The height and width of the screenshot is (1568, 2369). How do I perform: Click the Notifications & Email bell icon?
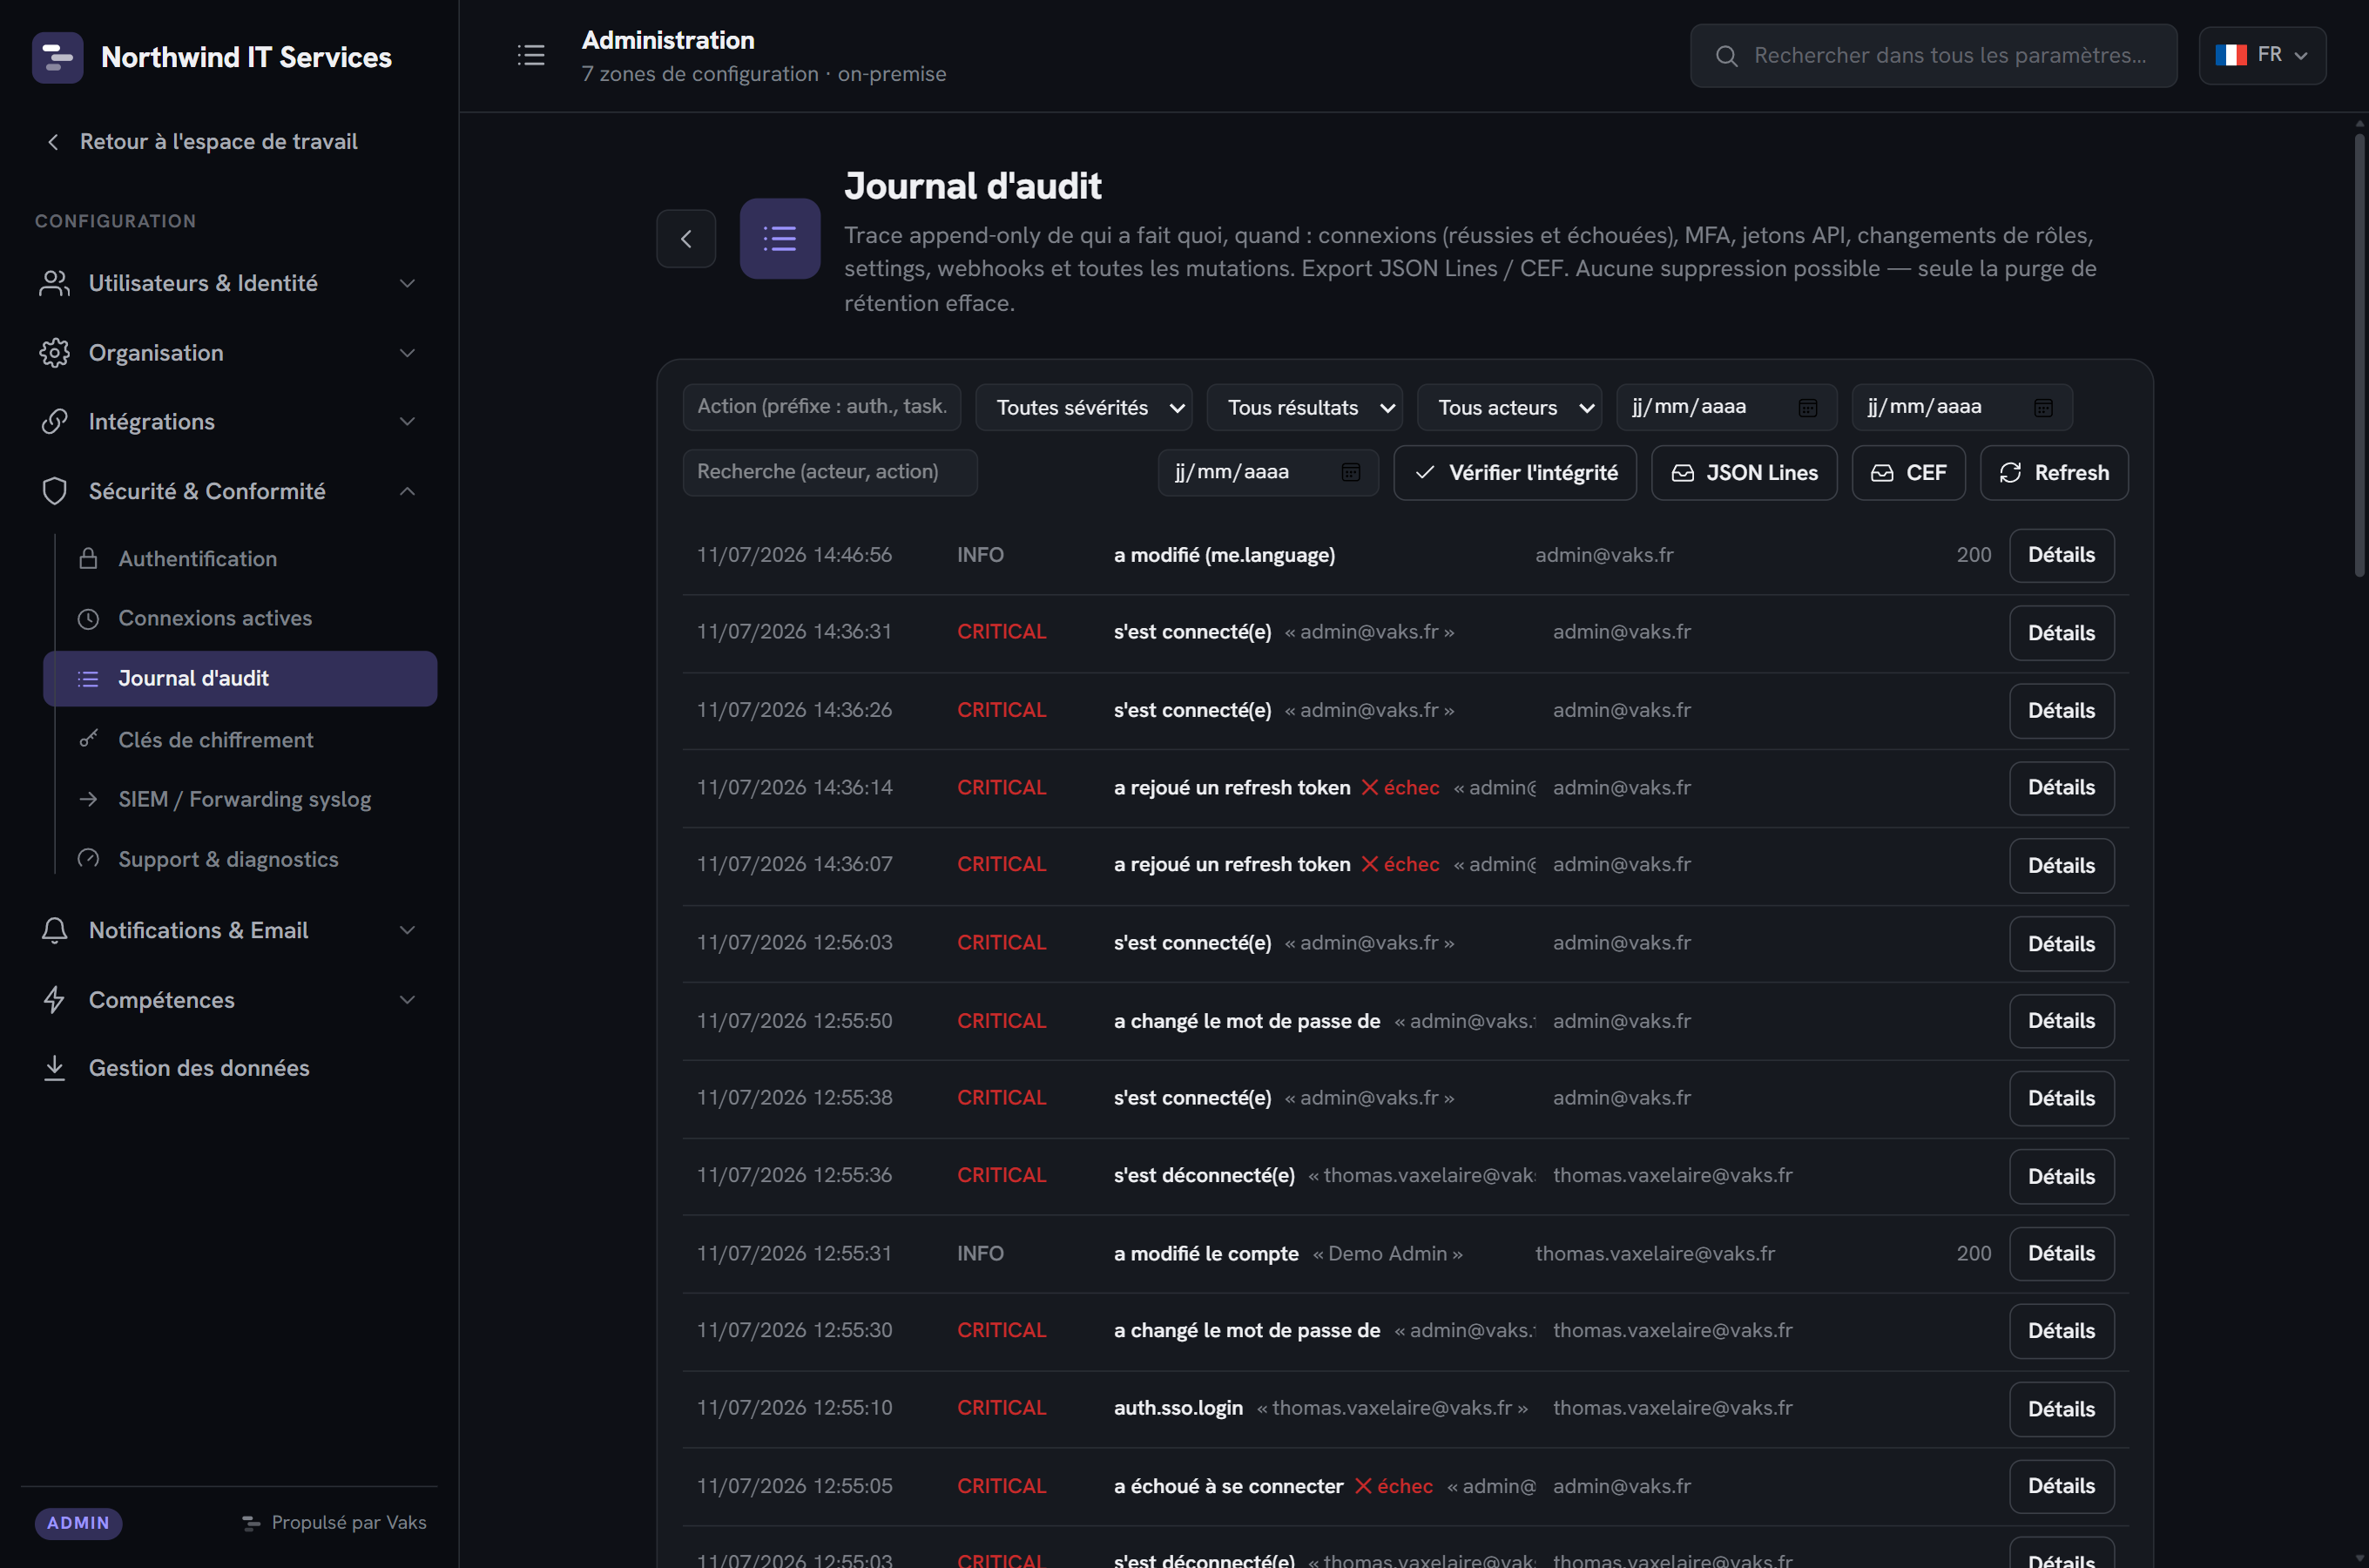tap(55, 930)
